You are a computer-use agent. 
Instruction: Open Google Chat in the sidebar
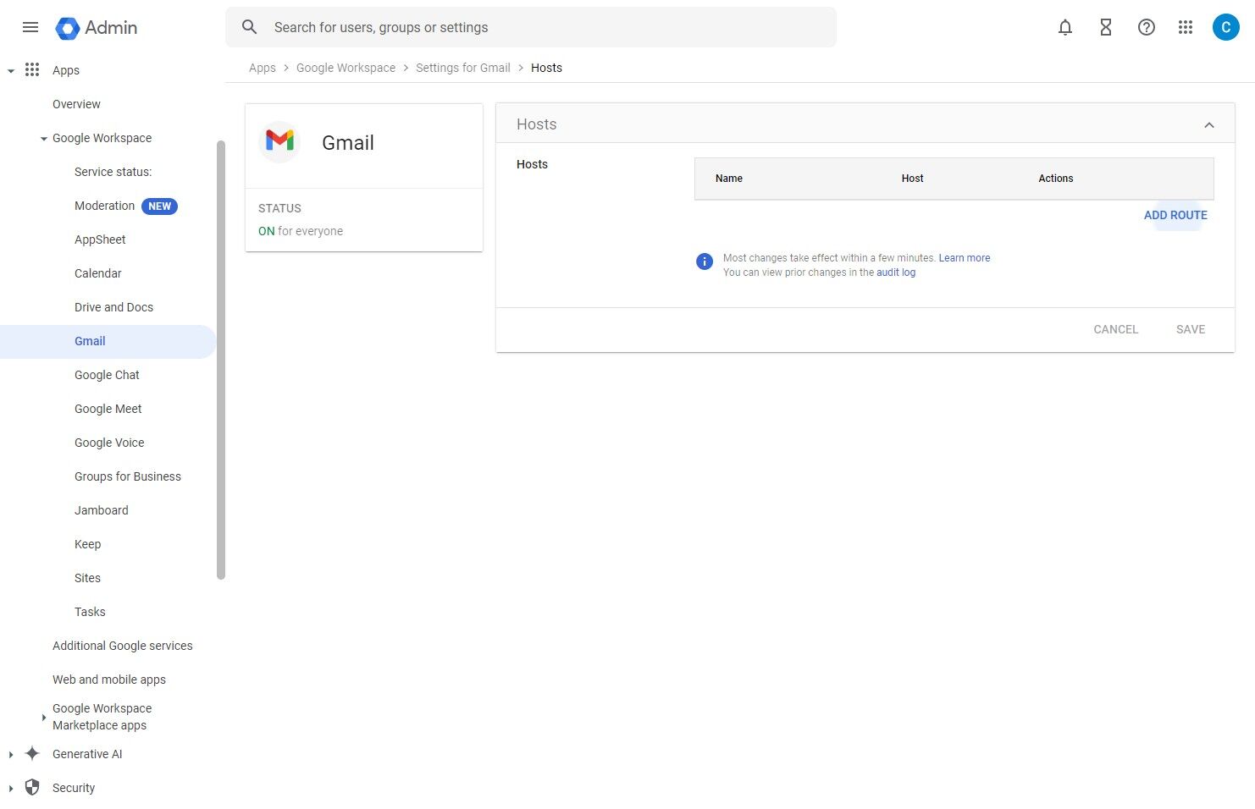(107, 375)
